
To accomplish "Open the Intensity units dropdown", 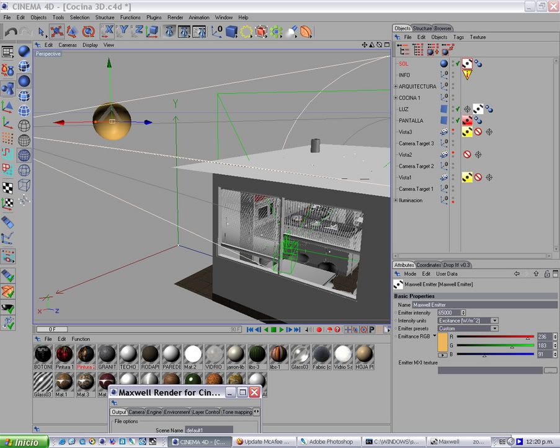I will click(468, 320).
